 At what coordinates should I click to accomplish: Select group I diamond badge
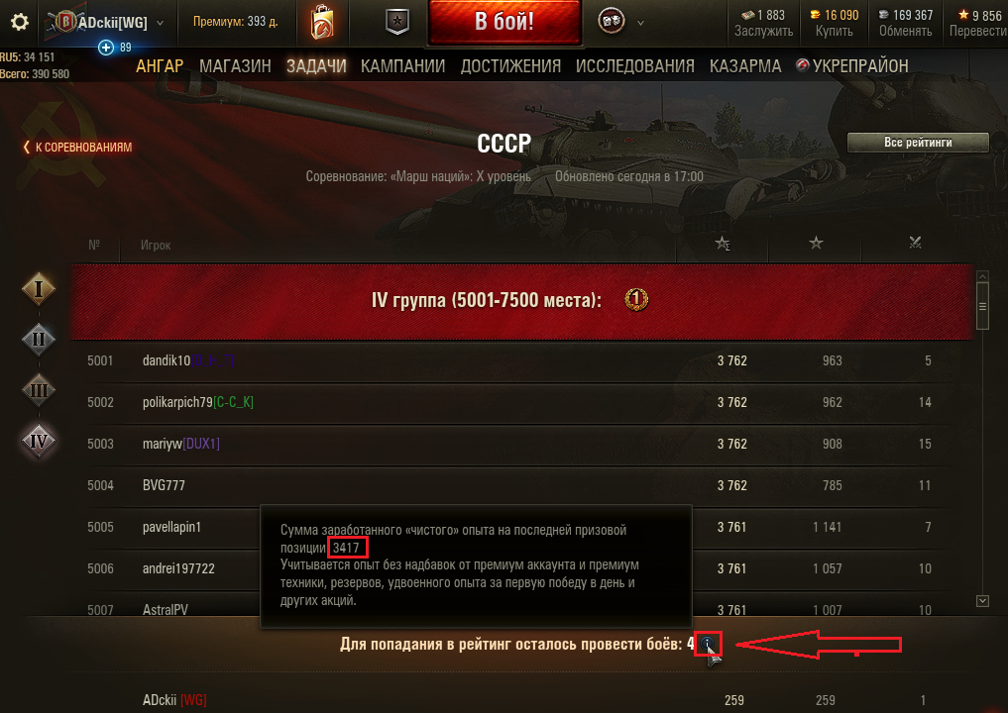[39, 289]
